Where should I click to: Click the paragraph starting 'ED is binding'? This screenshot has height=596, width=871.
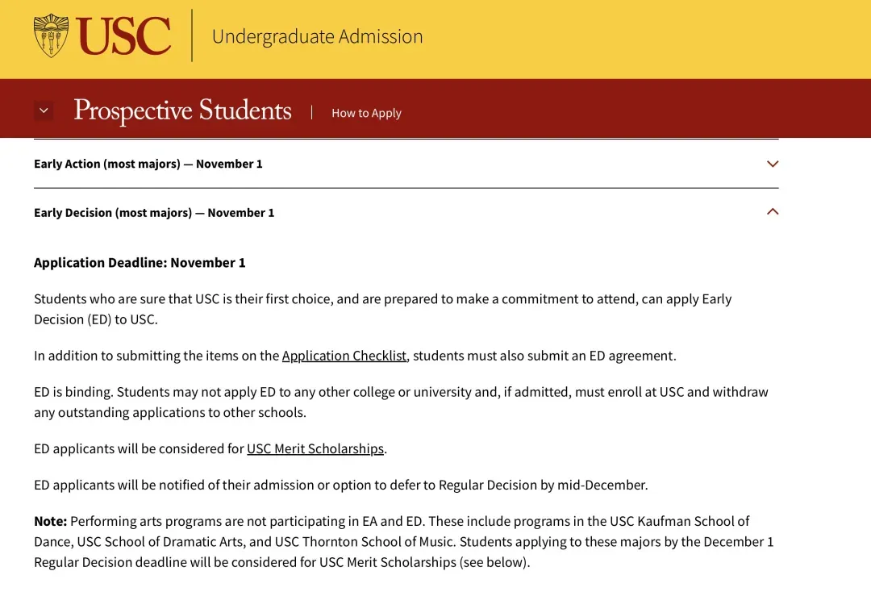401,402
